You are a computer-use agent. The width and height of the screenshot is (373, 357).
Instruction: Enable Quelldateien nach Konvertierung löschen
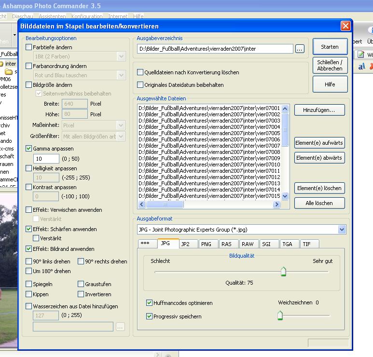(140, 72)
